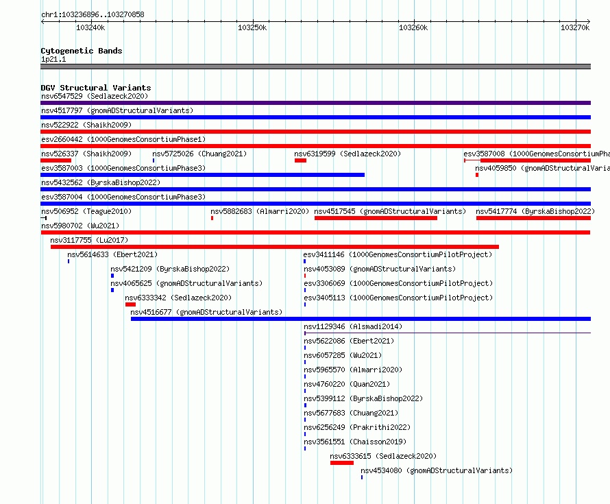Viewport: 610px width, 504px height.
Task: Open nsv4517797 (gnomADStructuralVariants) label
Action: point(117,110)
